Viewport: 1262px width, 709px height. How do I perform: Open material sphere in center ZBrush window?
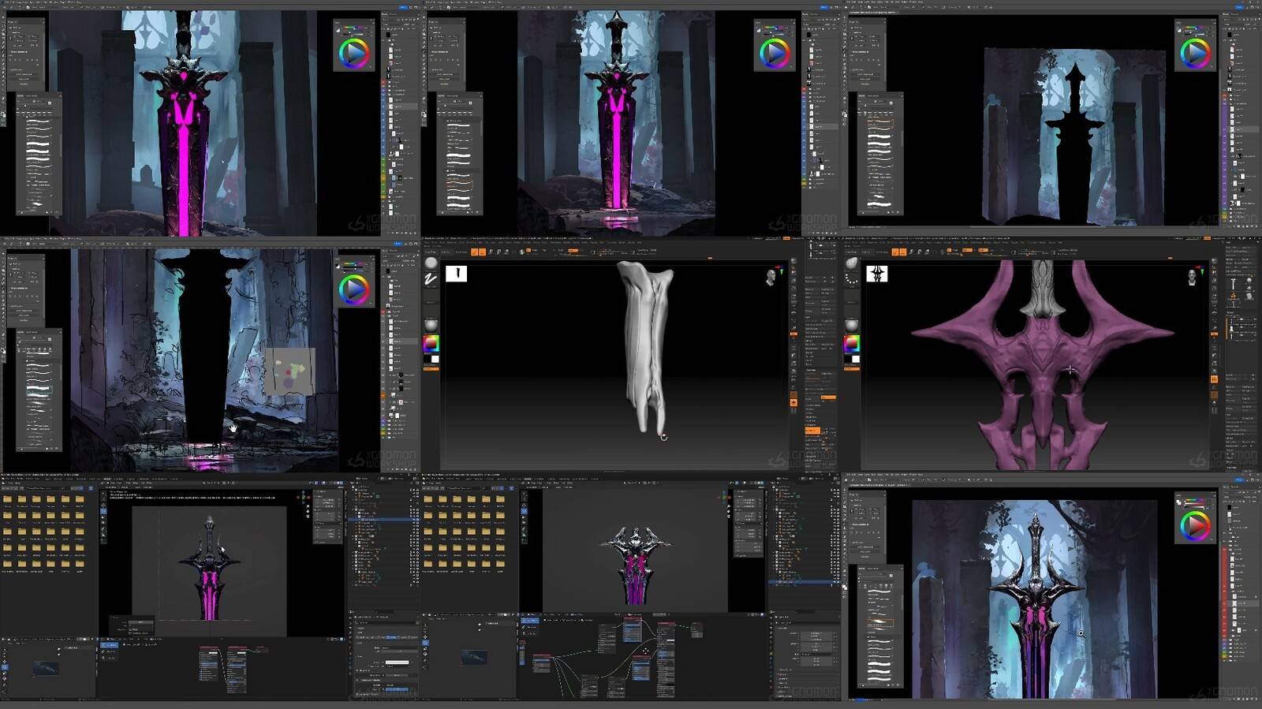point(431,325)
